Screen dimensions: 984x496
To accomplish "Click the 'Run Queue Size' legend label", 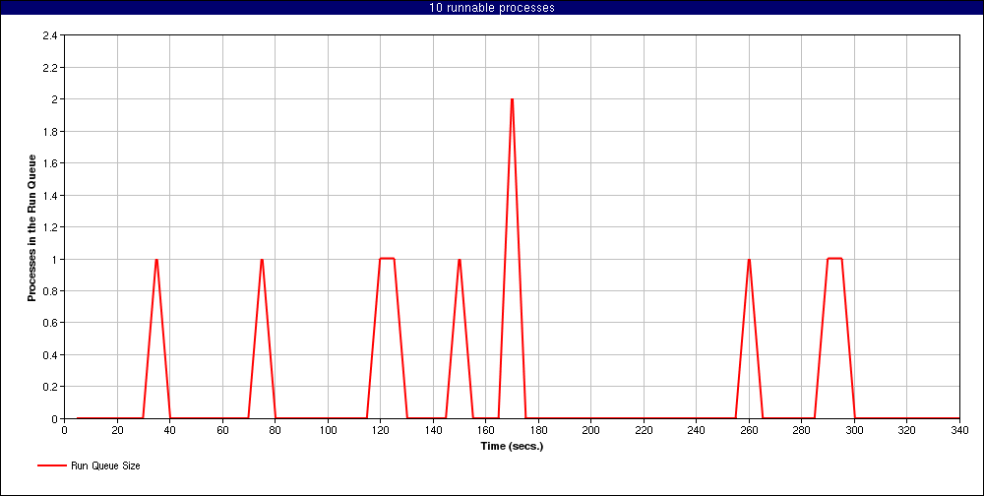I will coord(105,465).
